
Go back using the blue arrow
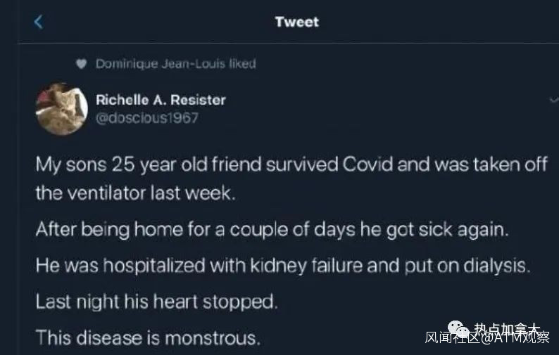[x=39, y=22]
